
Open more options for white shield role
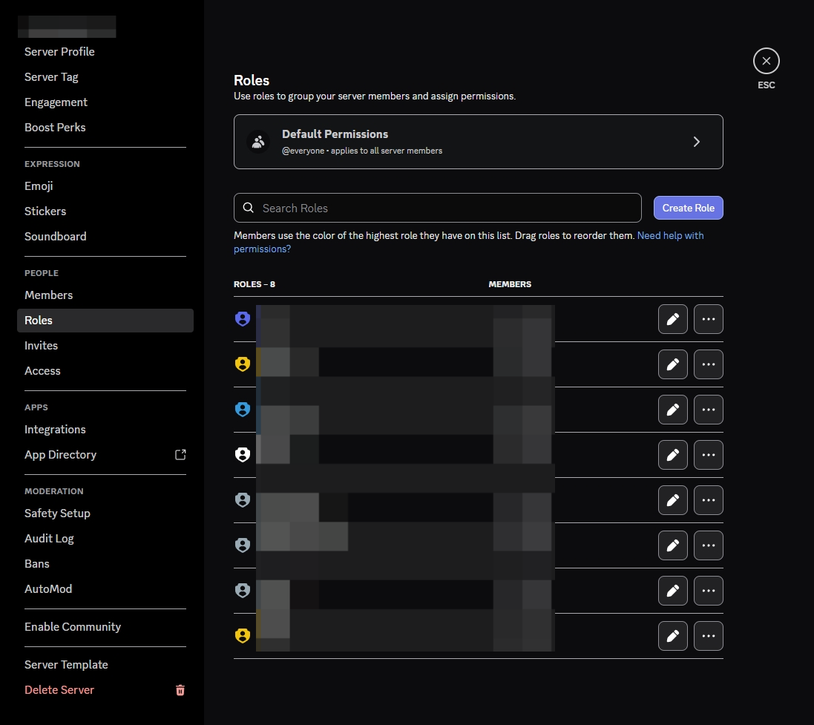point(709,455)
